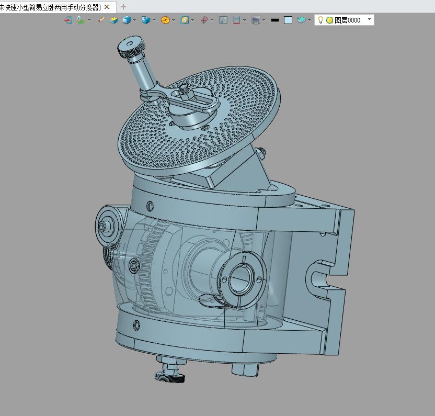435x416 pixels.
Task: Open dropdown beside the monitor display icon
Action: click(x=264, y=20)
